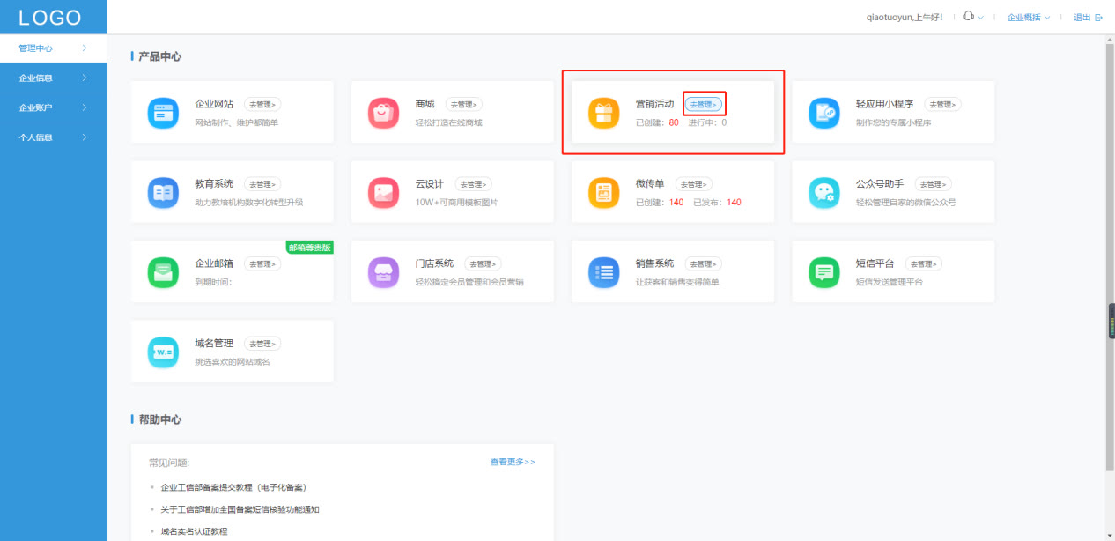Click the 邮箱尊贵版 green badge
The image size is (1115, 541).
(310, 248)
